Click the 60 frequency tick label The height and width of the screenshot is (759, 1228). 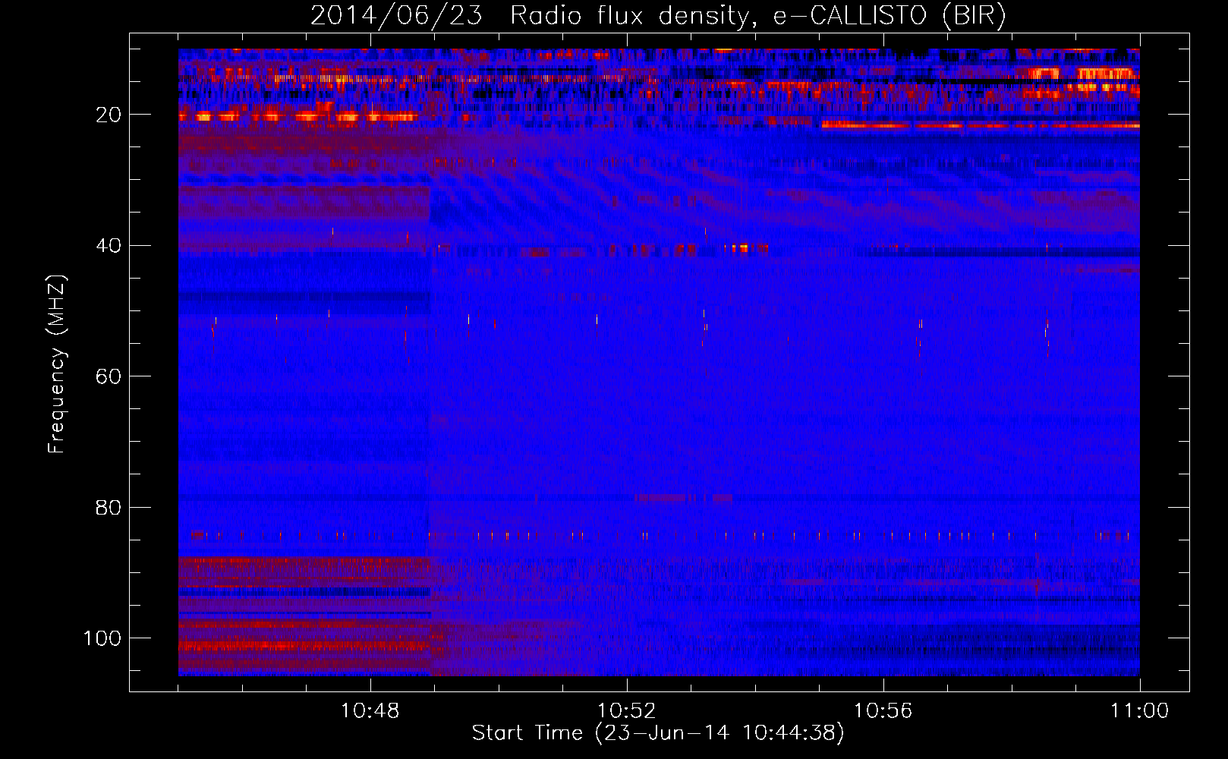pos(109,377)
